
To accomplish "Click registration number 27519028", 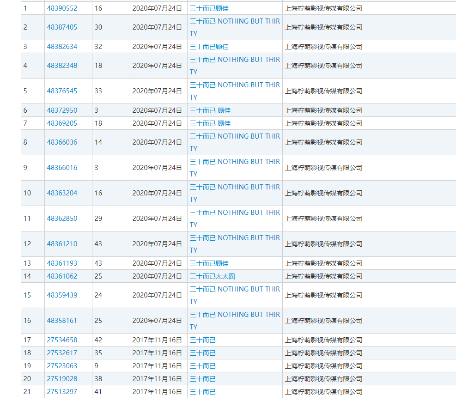I will tap(62, 379).
